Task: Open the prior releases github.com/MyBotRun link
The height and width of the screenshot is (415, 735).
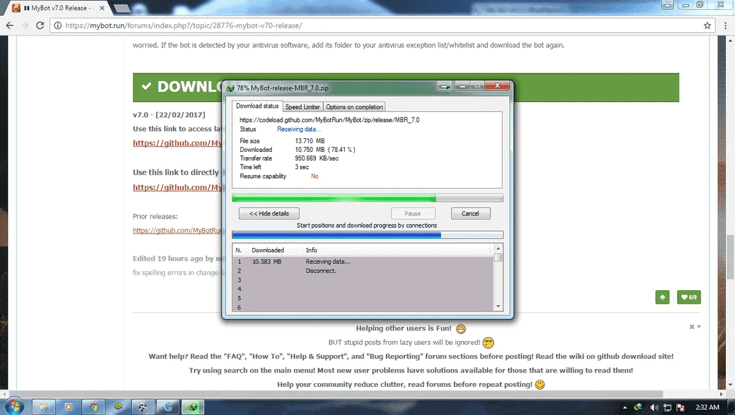Action: click(x=177, y=231)
